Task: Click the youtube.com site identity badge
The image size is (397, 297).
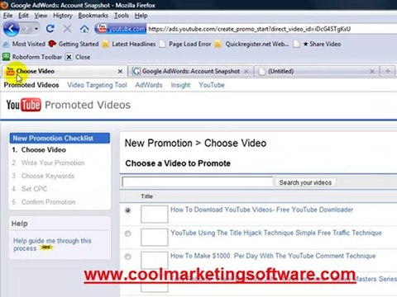Action: (x=121, y=29)
